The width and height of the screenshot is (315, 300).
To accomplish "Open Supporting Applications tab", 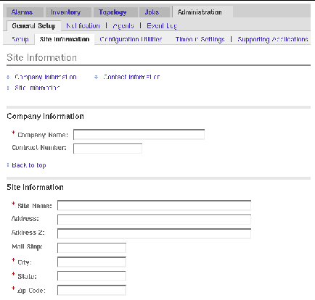I will tap(273, 39).
